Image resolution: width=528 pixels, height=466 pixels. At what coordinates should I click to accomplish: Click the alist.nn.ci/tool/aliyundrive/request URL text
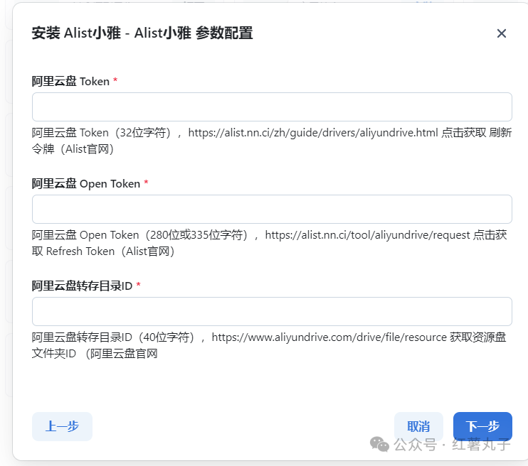pyautogui.click(x=367, y=235)
